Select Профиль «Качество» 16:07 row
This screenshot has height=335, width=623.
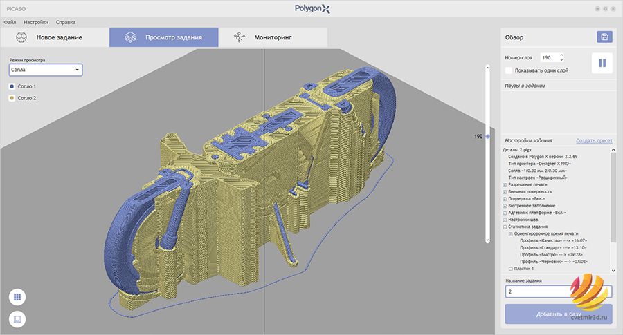[x=554, y=240]
